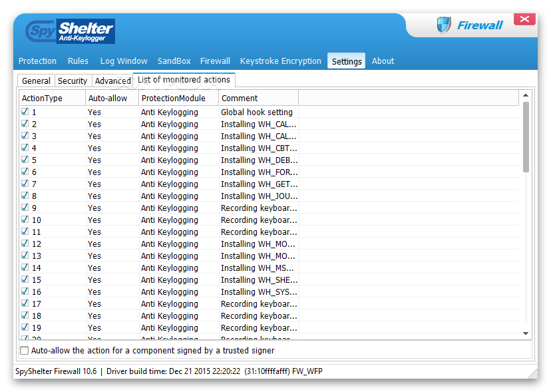The width and height of the screenshot is (551, 392).
Task: Uncheck action 1 checkbox
Action: pos(25,112)
